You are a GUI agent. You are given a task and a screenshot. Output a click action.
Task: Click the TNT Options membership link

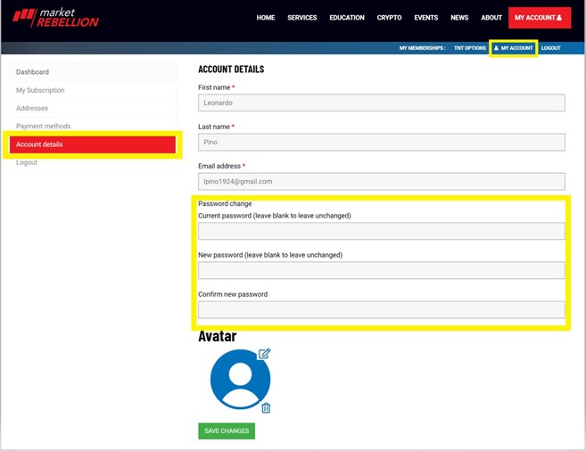(x=469, y=48)
